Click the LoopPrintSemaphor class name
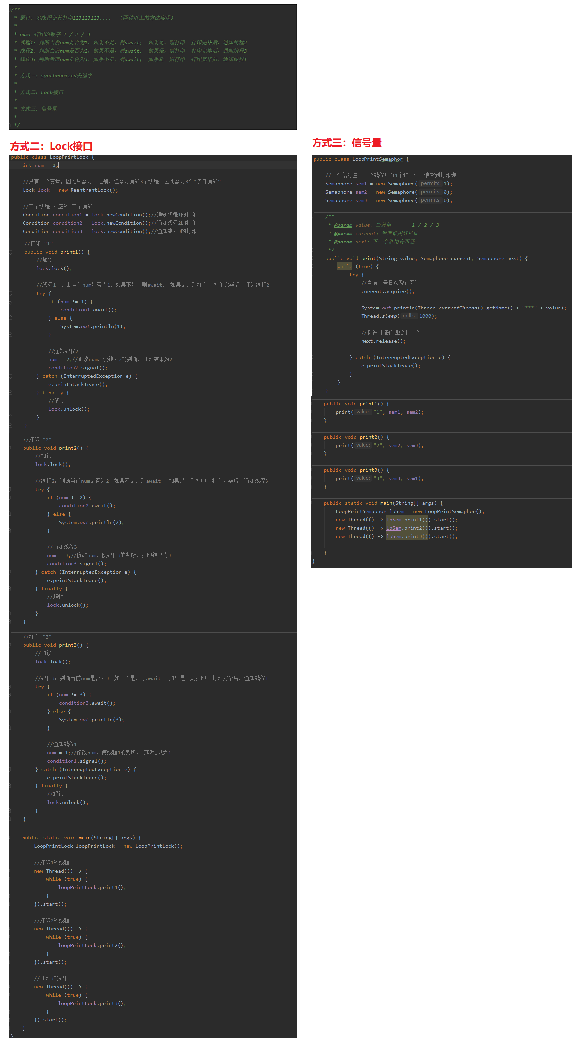 [x=377, y=159]
